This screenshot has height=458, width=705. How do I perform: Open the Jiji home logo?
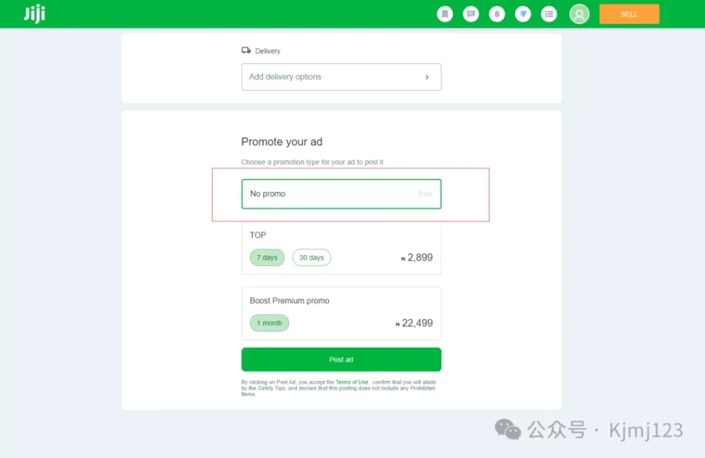click(x=34, y=14)
